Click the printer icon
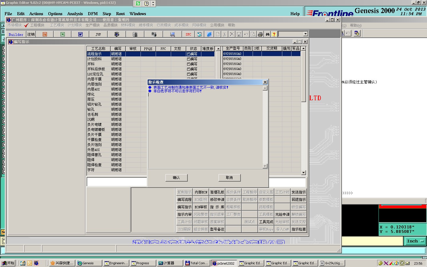This screenshot has width=427, height=267. (260, 34)
